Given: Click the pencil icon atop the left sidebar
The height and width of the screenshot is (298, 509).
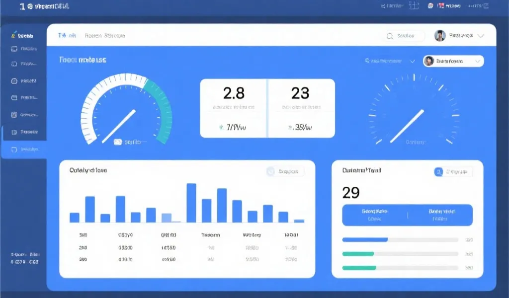Looking at the screenshot, I should coord(13,36).
